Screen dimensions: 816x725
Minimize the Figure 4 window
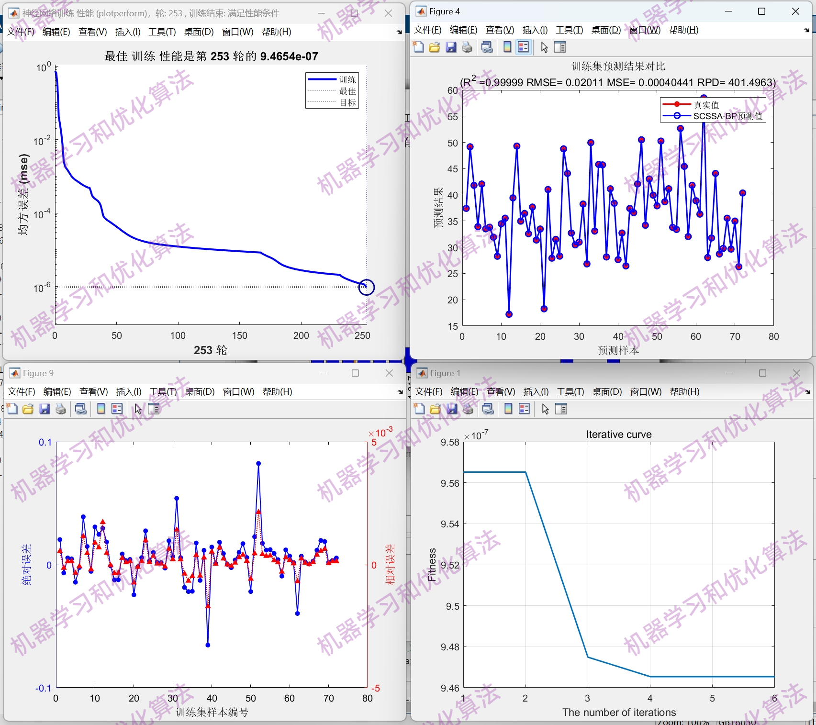pyautogui.click(x=729, y=11)
